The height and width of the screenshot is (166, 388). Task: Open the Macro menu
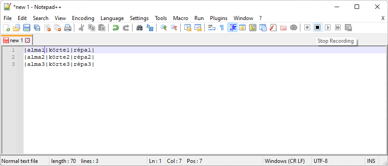(181, 18)
